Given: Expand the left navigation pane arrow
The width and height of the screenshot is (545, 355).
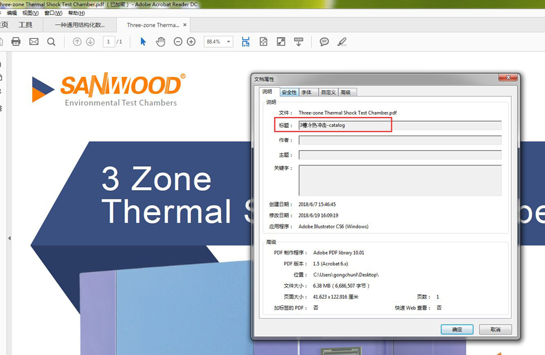Looking at the screenshot, I should pos(9,239).
